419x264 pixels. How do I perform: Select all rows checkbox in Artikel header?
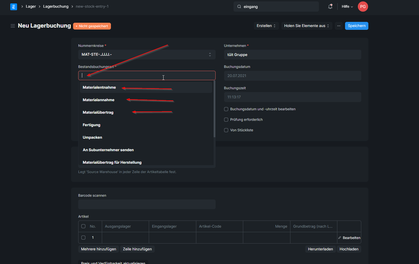(x=83, y=226)
